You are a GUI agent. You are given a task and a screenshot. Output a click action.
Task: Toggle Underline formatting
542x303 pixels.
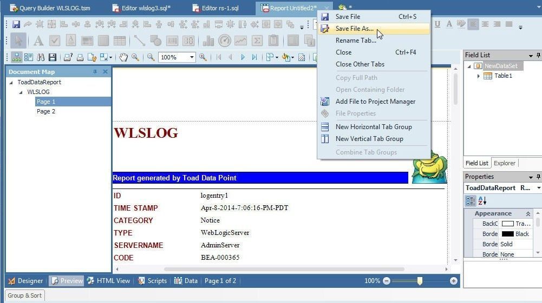437,24
